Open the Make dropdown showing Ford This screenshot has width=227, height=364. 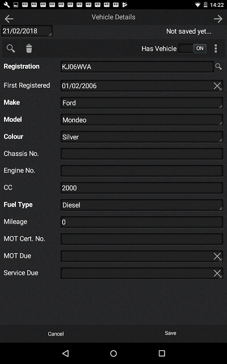[x=142, y=103]
